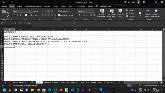
Task: Open Dar formato como tabla
Action: pyautogui.click(x=112, y=13)
